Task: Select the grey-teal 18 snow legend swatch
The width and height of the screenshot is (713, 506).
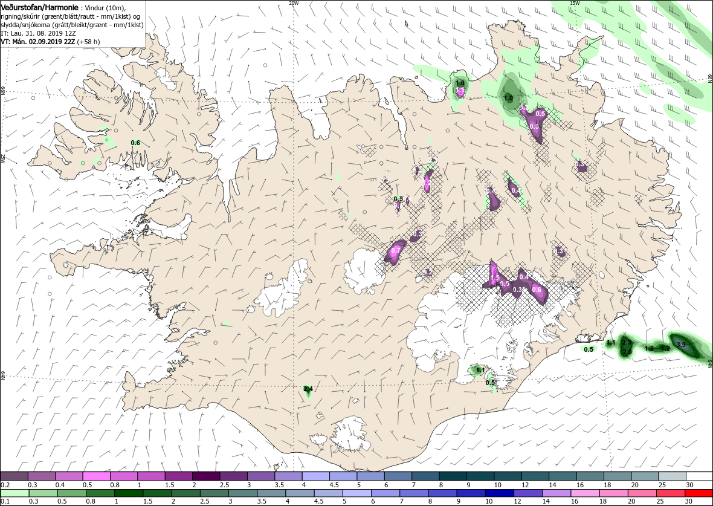Action: (x=617, y=476)
